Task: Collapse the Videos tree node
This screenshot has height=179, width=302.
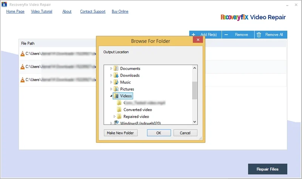Action: point(111,96)
